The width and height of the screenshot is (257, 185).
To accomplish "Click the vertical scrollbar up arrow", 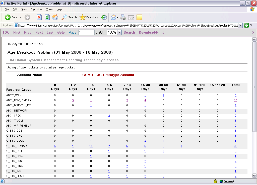I will (254, 39).
